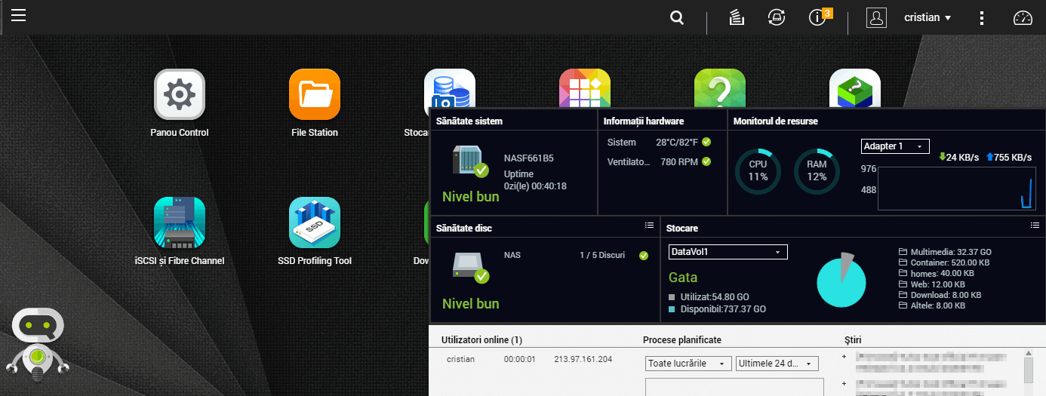The height and width of the screenshot is (396, 1046).
Task: Click the Gata storage status text
Action: [x=683, y=278]
